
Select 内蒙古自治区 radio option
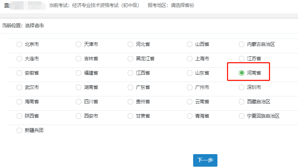click(241, 45)
